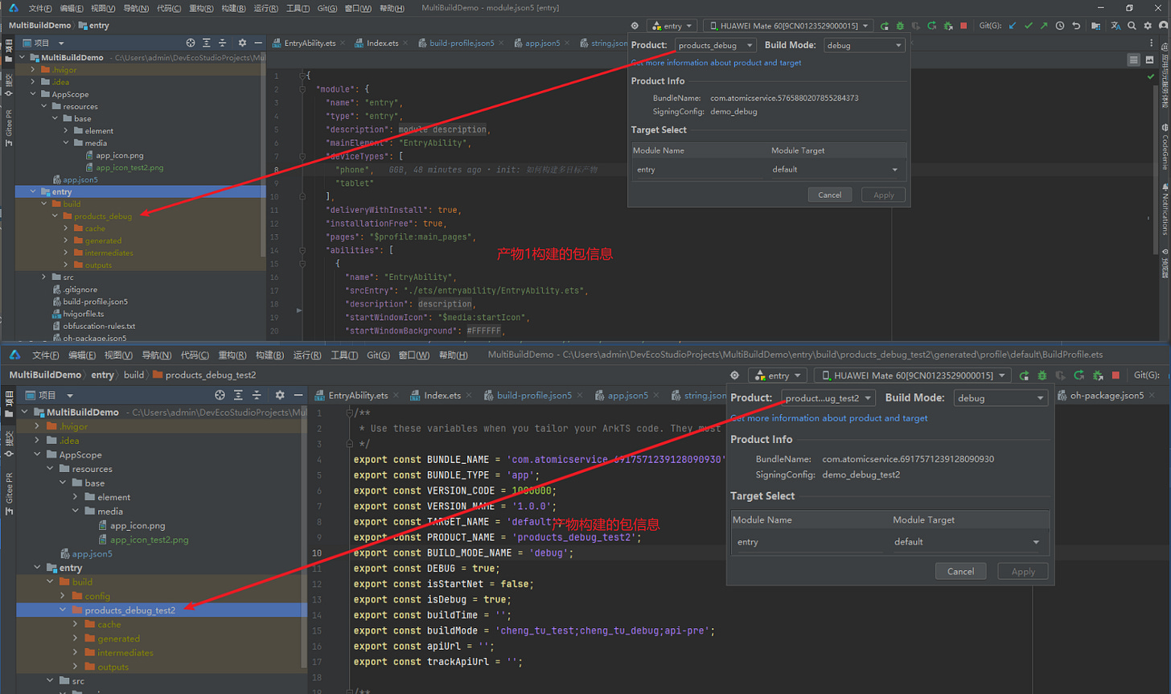Open Git history clock icon in upper window
This screenshot has height=694, width=1171.
point(1060,26)
